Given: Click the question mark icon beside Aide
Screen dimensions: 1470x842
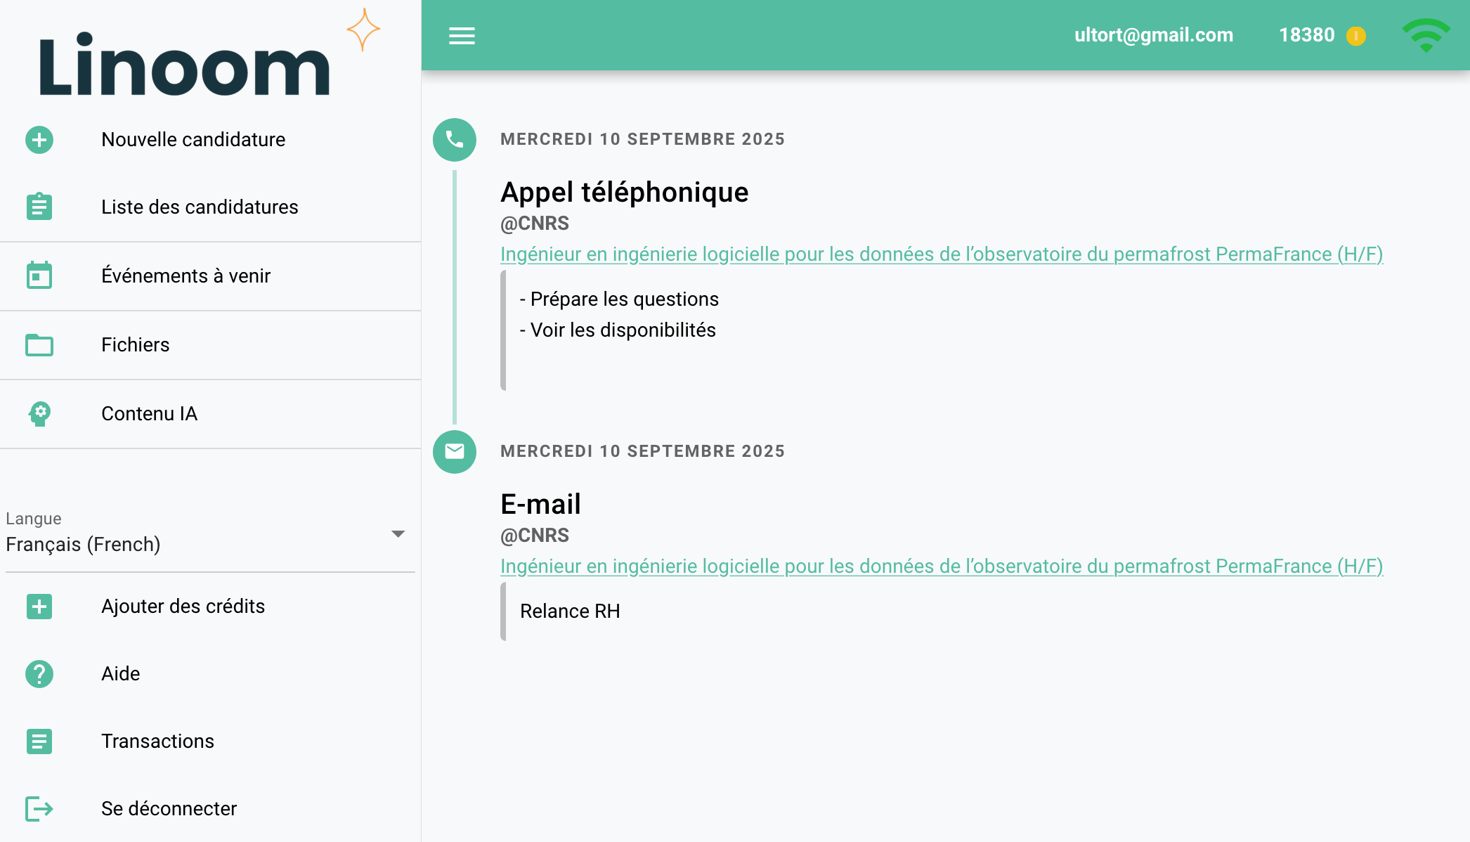Looking at the screenshot, I should (39, 673).
